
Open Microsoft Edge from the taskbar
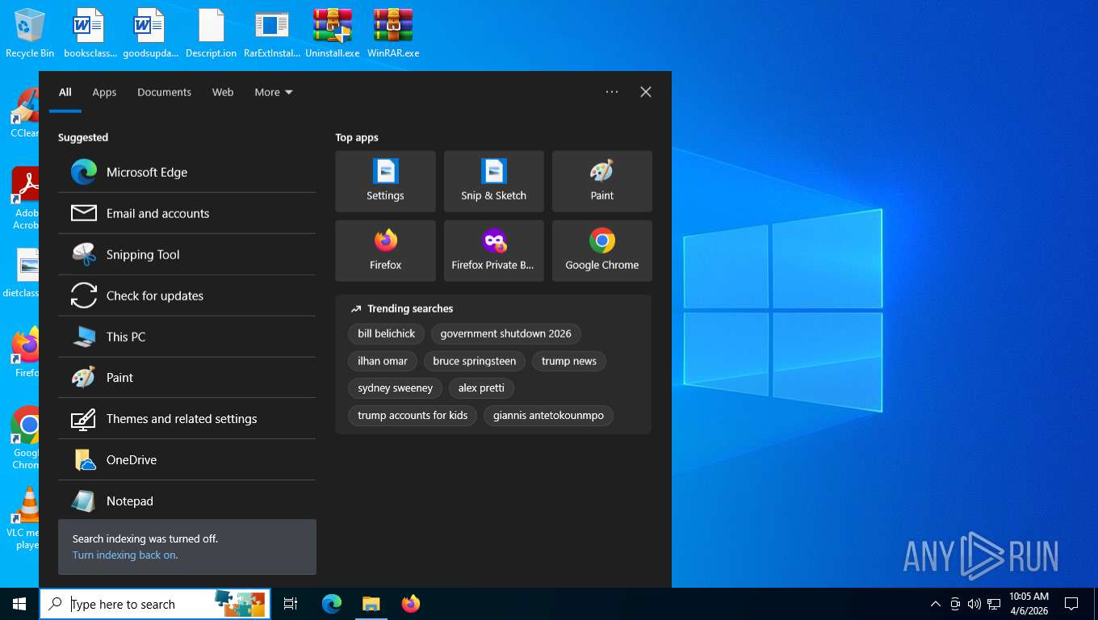click(x=332, y=604)
